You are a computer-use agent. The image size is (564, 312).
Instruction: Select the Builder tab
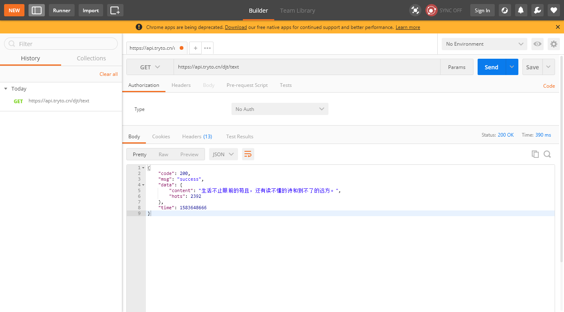click(258, 11)
